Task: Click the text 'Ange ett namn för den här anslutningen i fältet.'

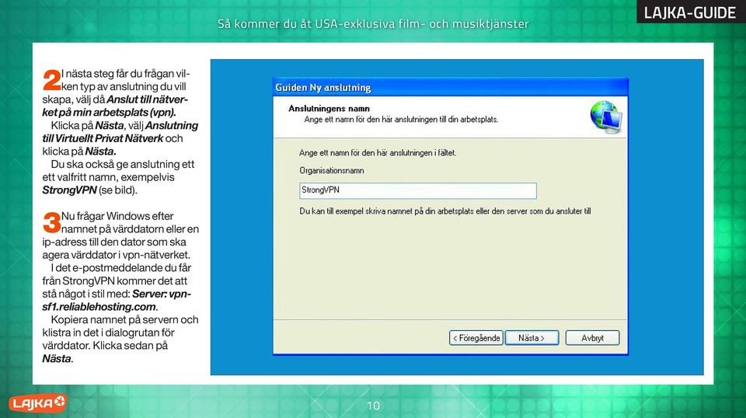Action: 378,152
